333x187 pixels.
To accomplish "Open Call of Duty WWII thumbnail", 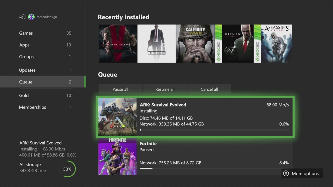I will point(195,44).
